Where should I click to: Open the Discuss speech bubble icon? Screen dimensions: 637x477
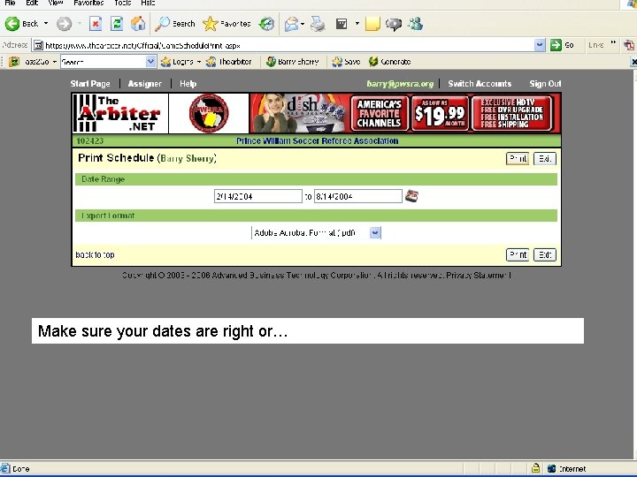coord(393,24)
